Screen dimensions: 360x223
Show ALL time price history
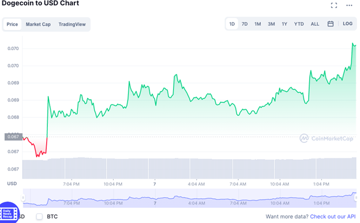coord(315,24)
